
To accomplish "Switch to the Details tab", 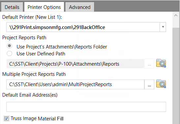I will click(x=12, y=7).
